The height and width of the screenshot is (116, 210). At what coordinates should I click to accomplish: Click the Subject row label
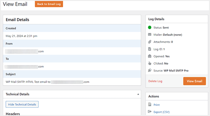[10, 74]
